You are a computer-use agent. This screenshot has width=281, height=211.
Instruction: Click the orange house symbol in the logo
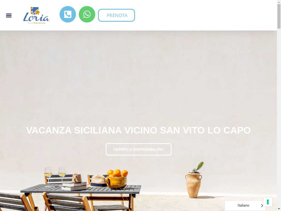(37, 12)
